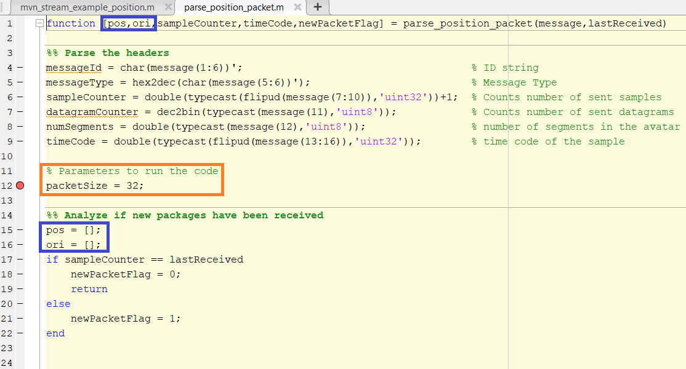Add breakpoint at line 21 dash marker
686x369 pixels.
click(20, 319)
